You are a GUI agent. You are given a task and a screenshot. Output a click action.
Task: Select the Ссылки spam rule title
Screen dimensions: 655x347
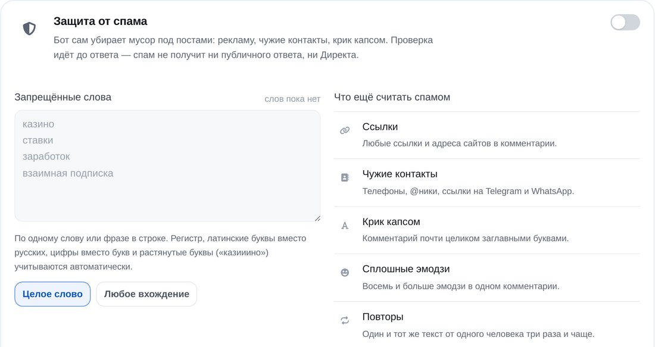(380, 127)
